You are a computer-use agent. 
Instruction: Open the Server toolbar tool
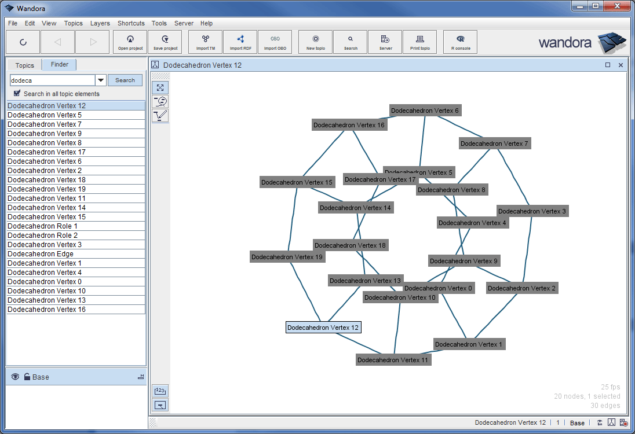[x=385, y=42]
